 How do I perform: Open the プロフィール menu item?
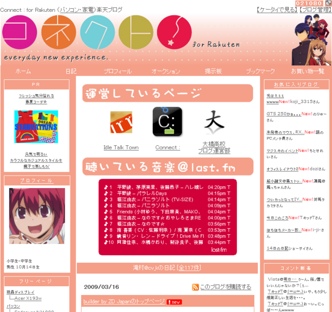click(x=118, y=71)
